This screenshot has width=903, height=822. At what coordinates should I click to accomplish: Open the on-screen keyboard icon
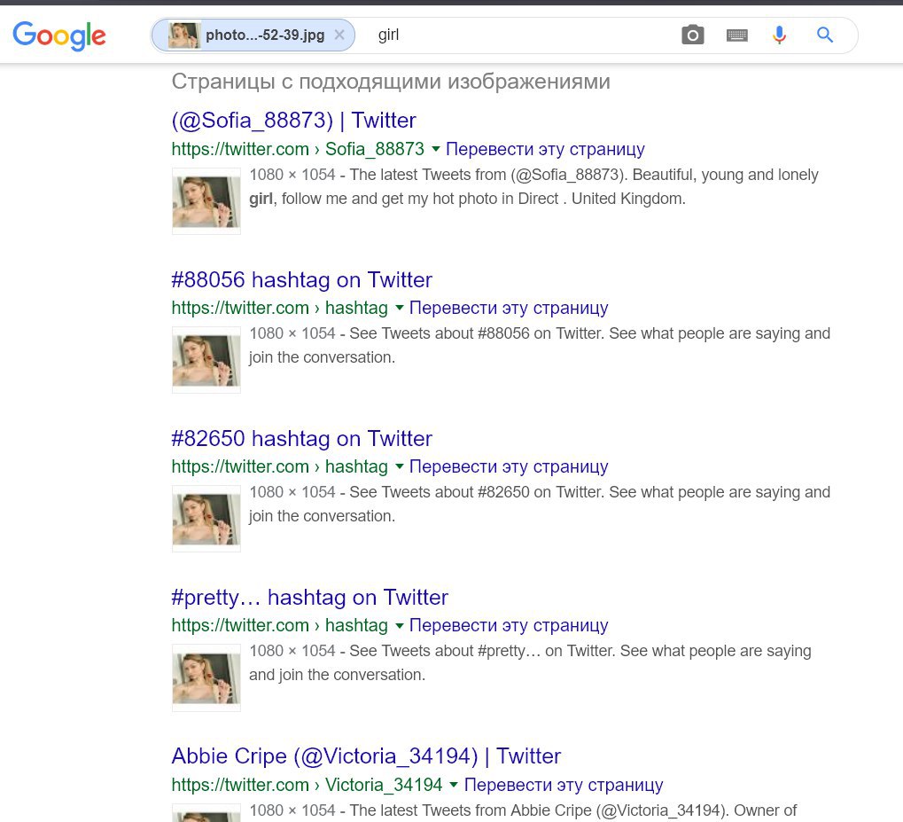(737, 35)
